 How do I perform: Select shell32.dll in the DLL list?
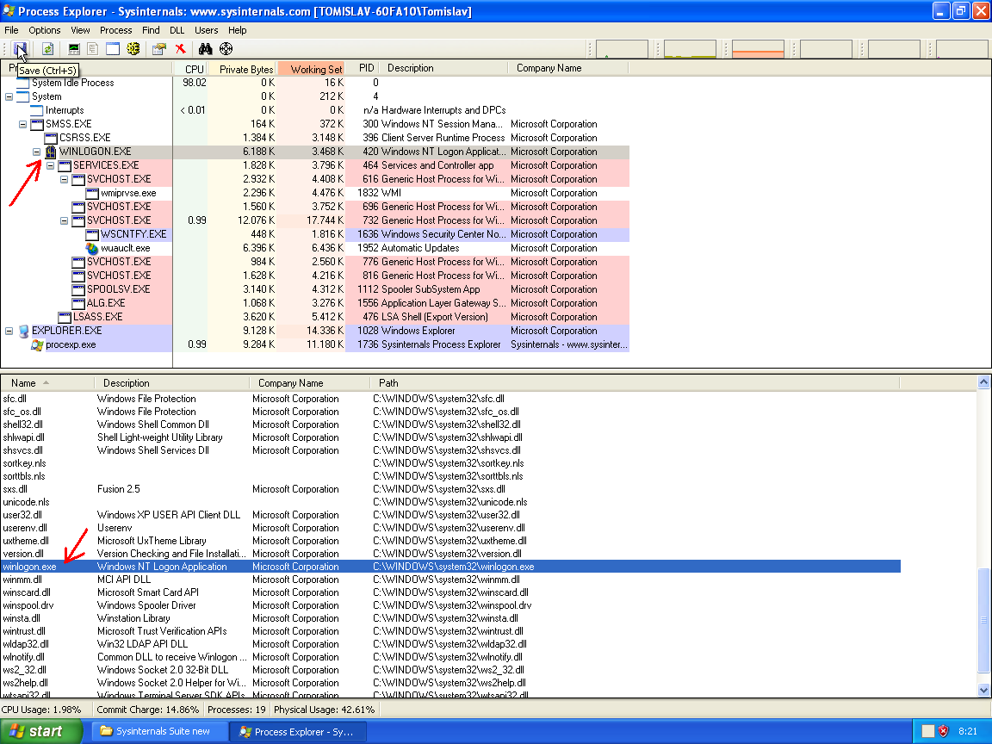(450, 425)
